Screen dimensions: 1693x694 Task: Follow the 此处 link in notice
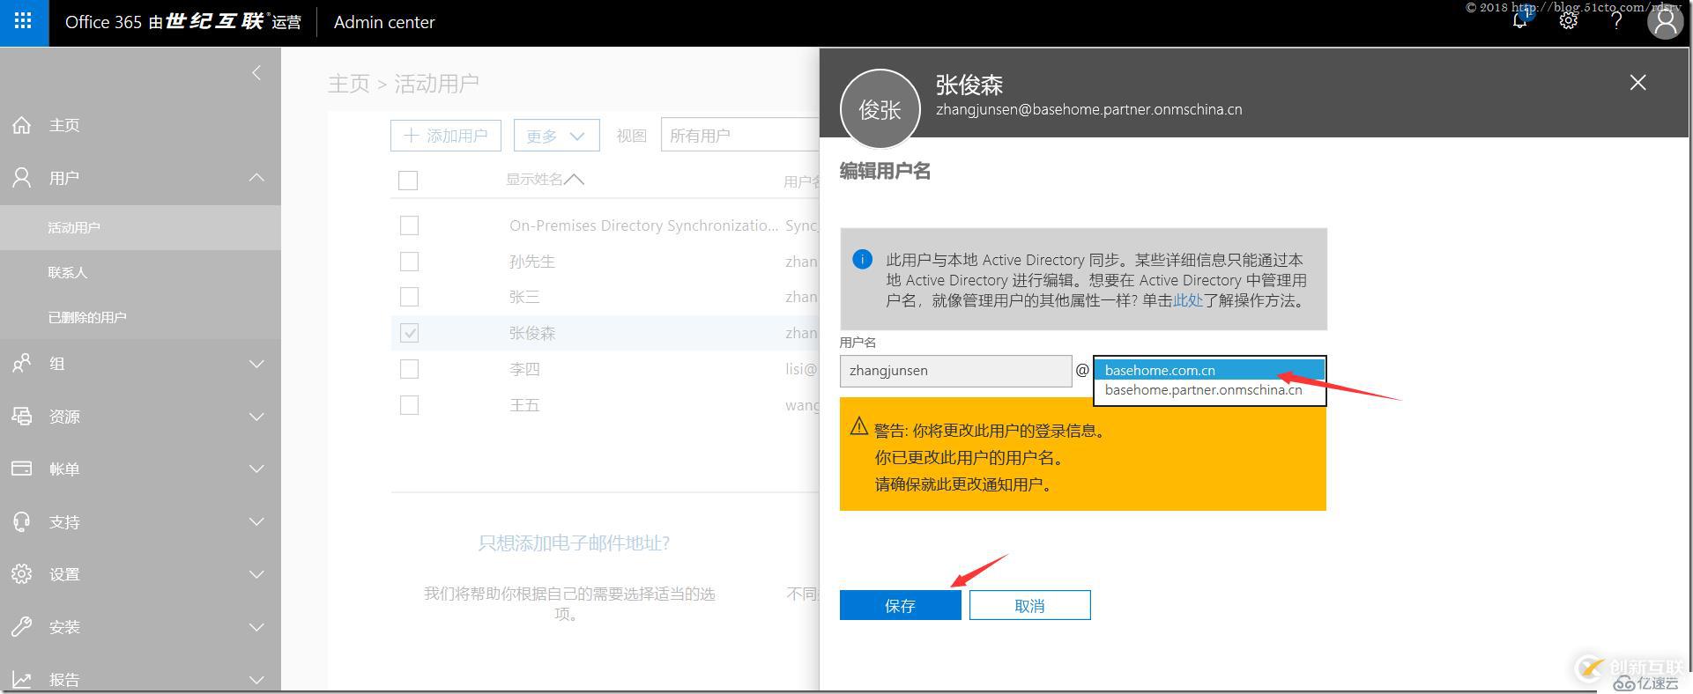pos(1188,300)
